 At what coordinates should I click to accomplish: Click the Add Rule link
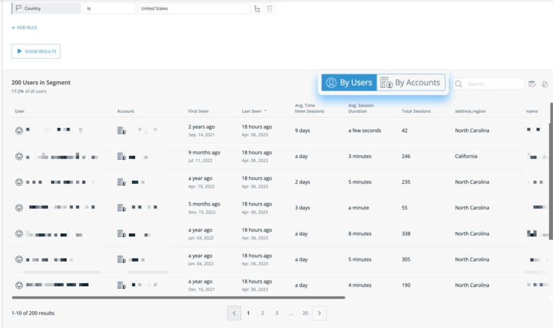point(24,28)
